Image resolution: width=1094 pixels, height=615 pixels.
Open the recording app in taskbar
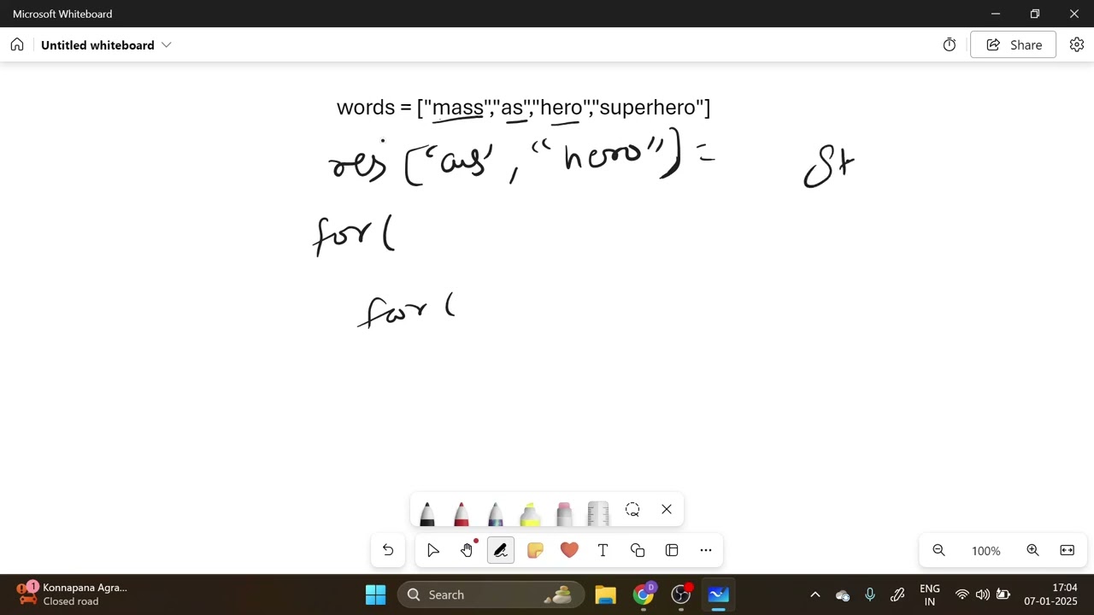[x=681, y=594]
